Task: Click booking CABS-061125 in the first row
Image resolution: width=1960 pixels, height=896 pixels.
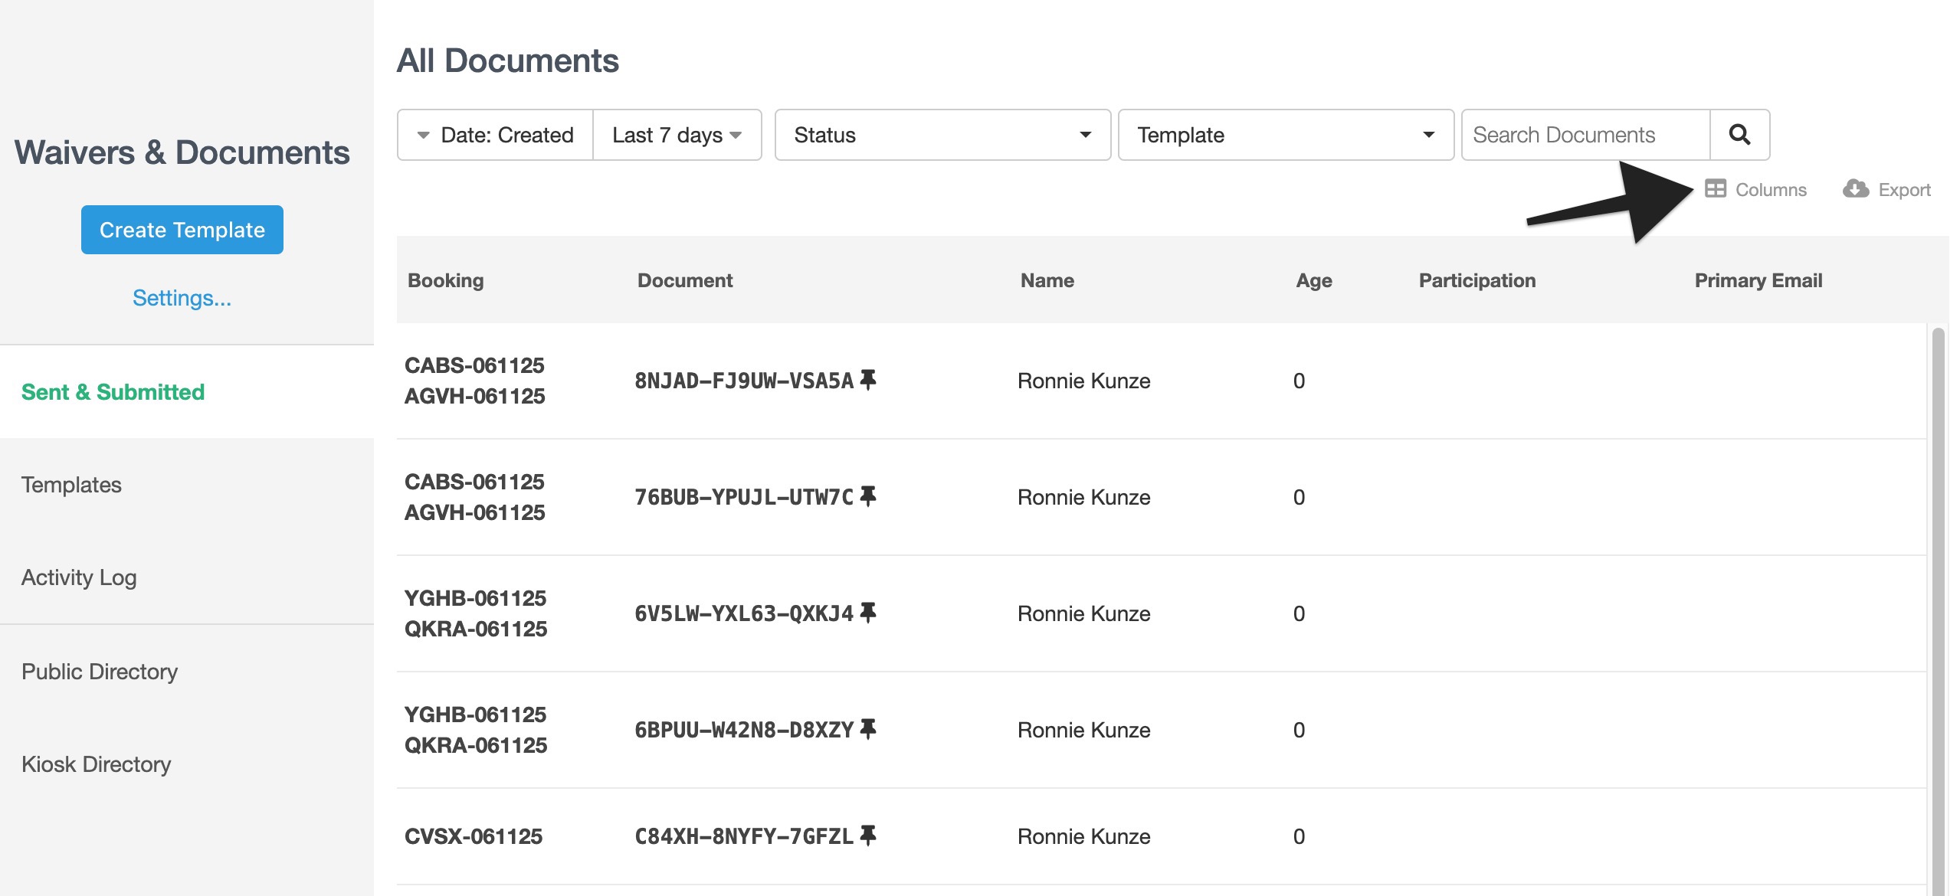Action: coord(474,365)
